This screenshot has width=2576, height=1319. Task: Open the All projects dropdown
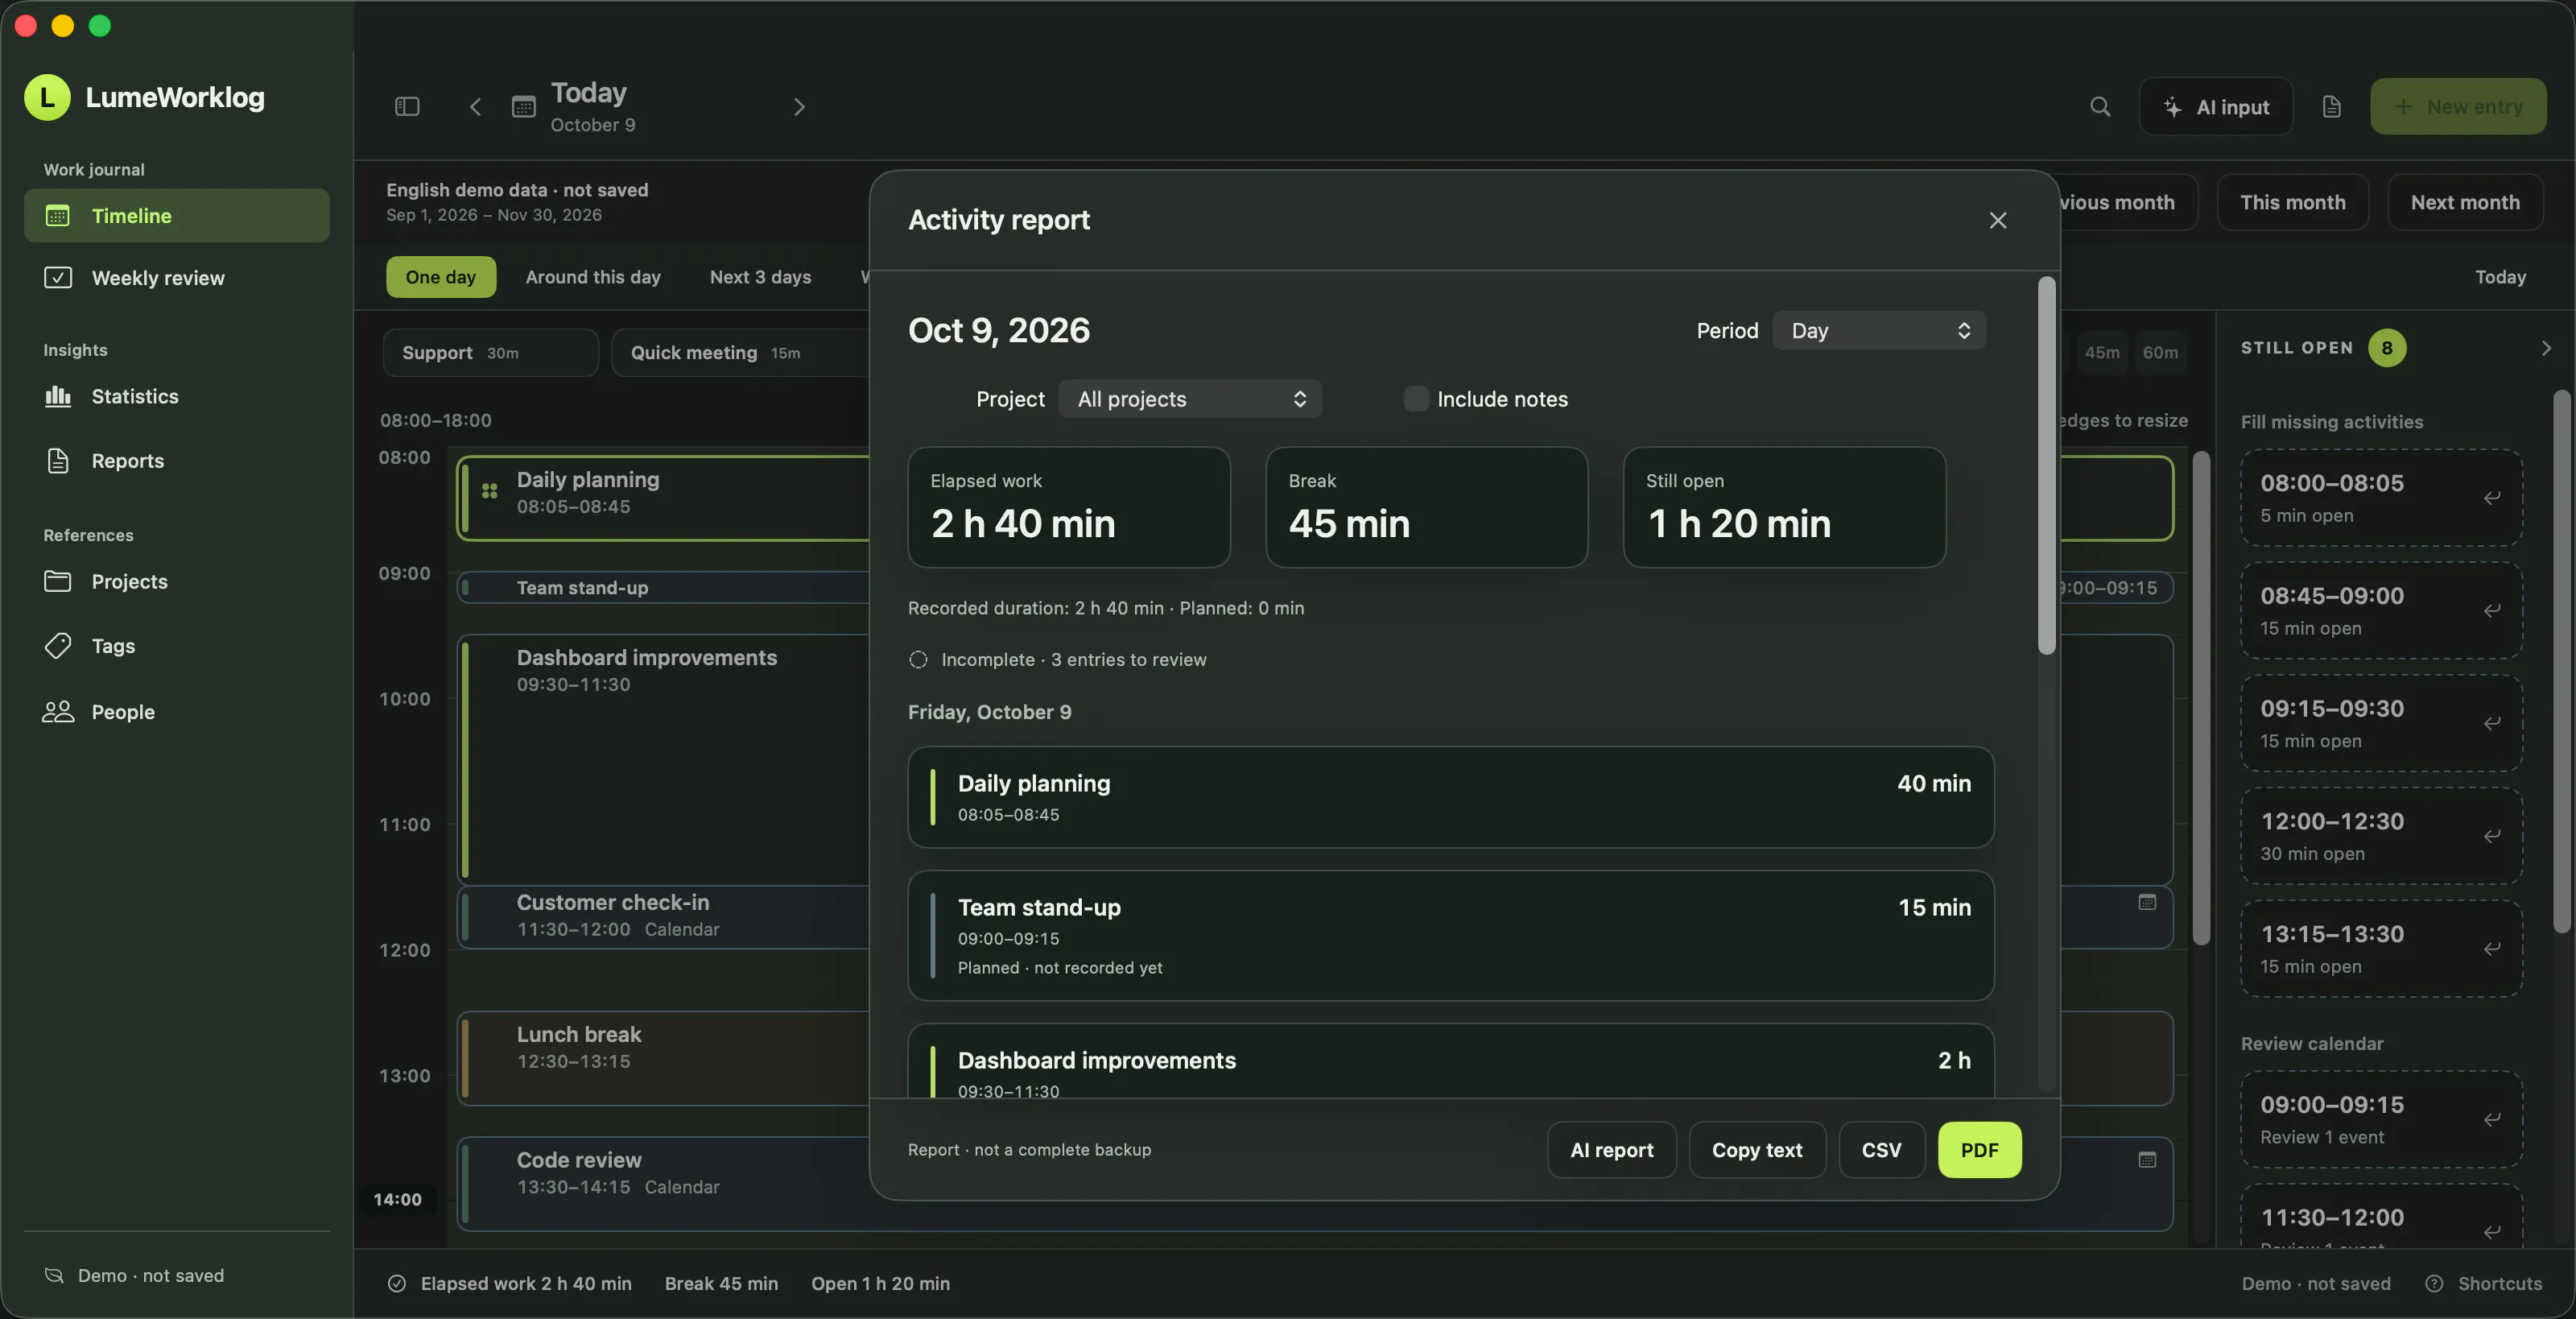point(1190,399)
